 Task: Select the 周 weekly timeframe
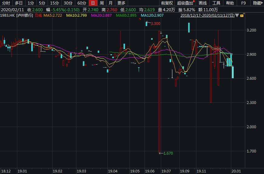coord(102,3)
